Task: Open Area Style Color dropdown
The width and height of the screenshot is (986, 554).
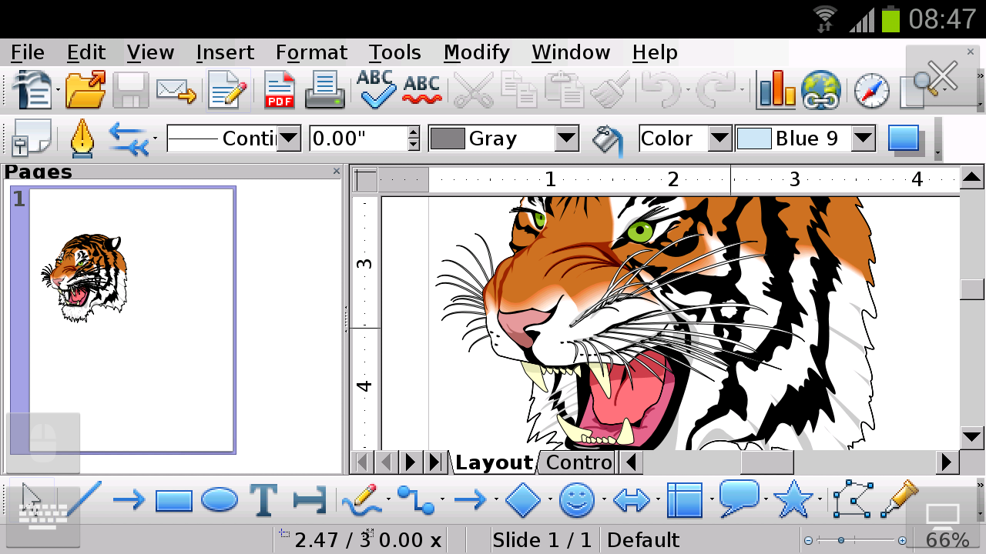Action: (x=719, y=138)
